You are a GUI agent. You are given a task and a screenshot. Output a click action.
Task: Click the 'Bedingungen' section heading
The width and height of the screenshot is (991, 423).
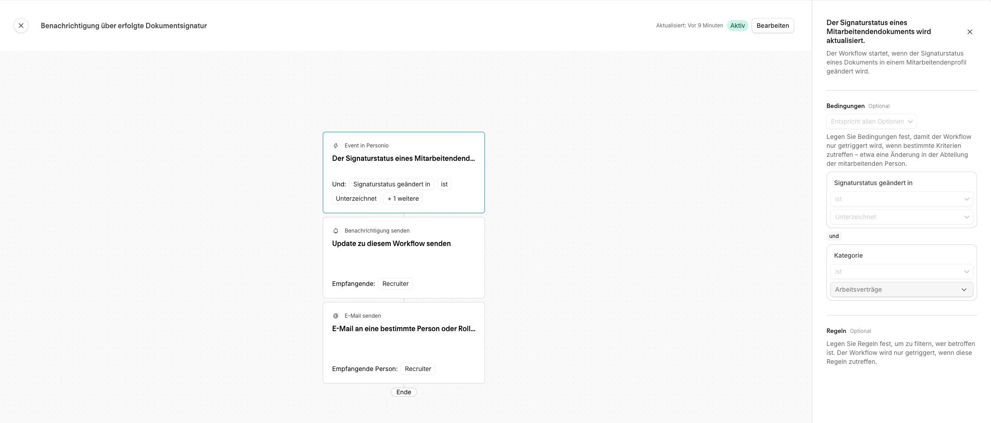[x=845, y=106]
